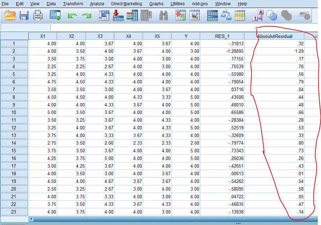Open the File menu
The height and width of the screenshot is (225, 321).
pyautogui.click(x=5, y=4)
